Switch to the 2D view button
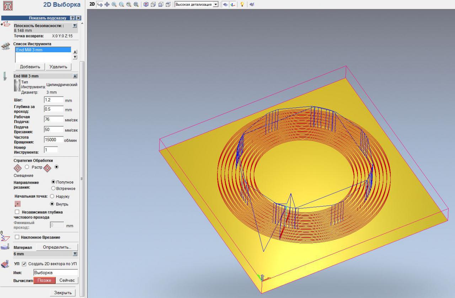 tap(92, 4)
